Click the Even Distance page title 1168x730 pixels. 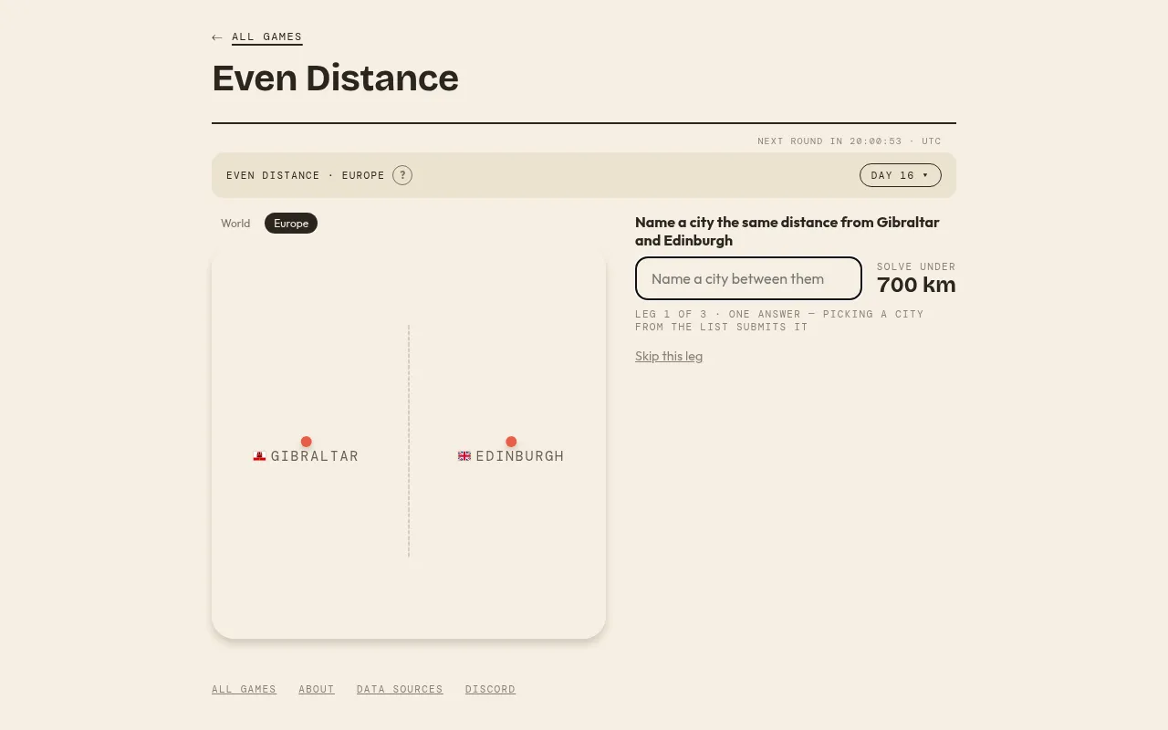click(335, 78)
